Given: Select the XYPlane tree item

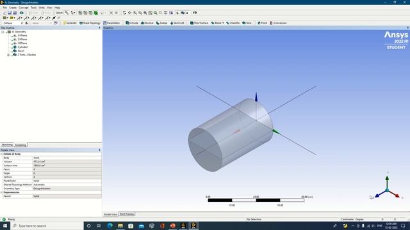Looking at the screenshot, I should pos(22,36).
